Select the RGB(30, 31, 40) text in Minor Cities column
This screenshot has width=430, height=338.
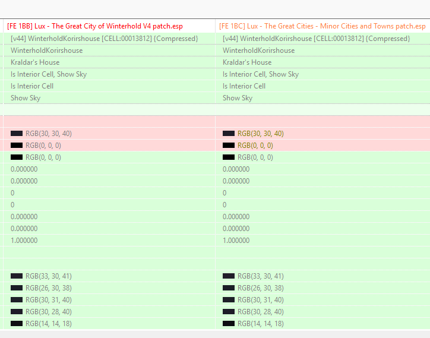tap(261, 300)
